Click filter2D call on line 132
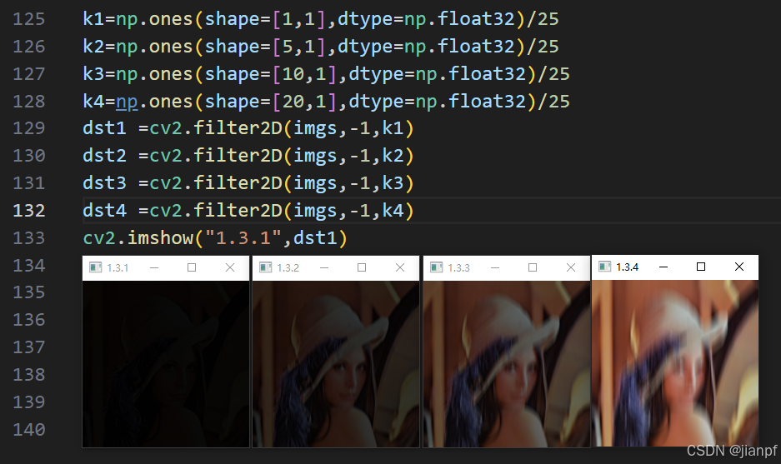Image resolution: width=781 pixels, height=464 pixels. pyautogui.click(x=238, y=210)
